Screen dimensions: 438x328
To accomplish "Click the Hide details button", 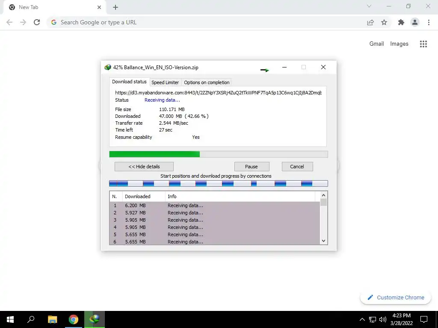I will click(144, 167).
